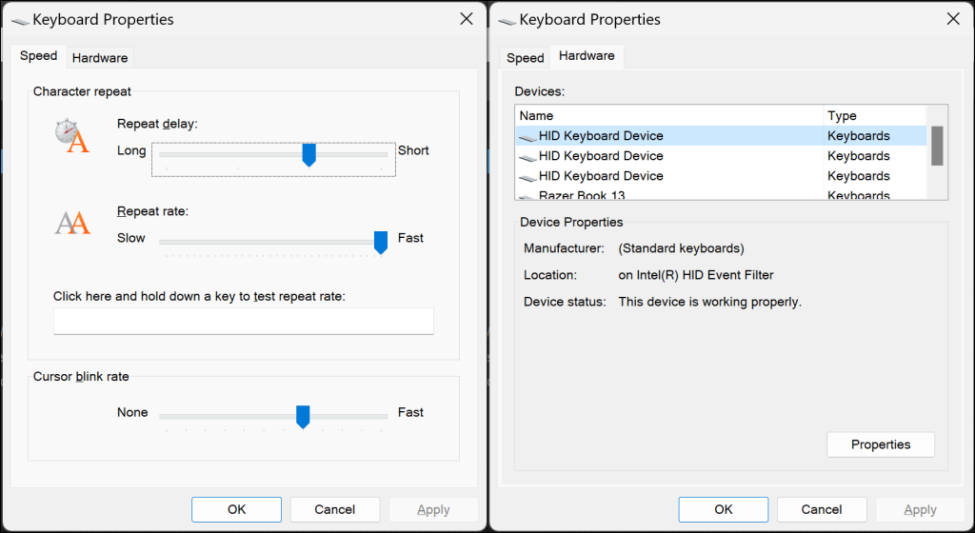975x533 pixels.
Task: Click the Cursor blink rate slider thumb
Action: pyautogui.click(x=303, y=416)
